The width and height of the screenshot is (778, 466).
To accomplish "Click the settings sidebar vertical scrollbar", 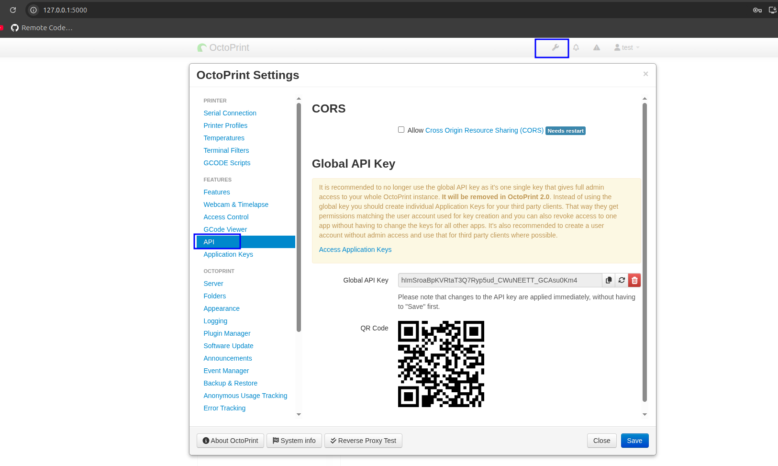I will point(299,217).
